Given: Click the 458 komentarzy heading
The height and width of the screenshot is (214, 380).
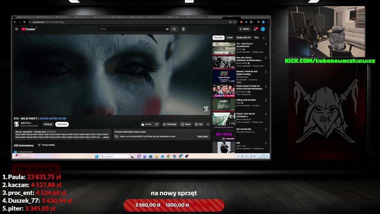Looking at the screenshot, I should click(x=24, y=145).
